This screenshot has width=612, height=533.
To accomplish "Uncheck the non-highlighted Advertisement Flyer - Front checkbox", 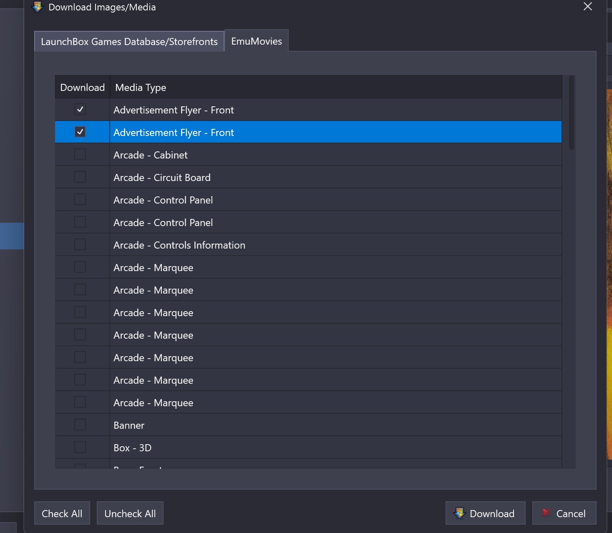I will pos(80,109).
